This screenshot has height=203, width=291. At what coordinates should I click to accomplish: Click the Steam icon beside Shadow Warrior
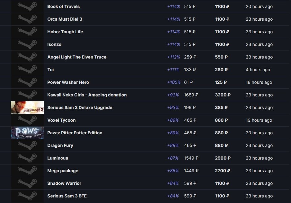pos(27,183)
